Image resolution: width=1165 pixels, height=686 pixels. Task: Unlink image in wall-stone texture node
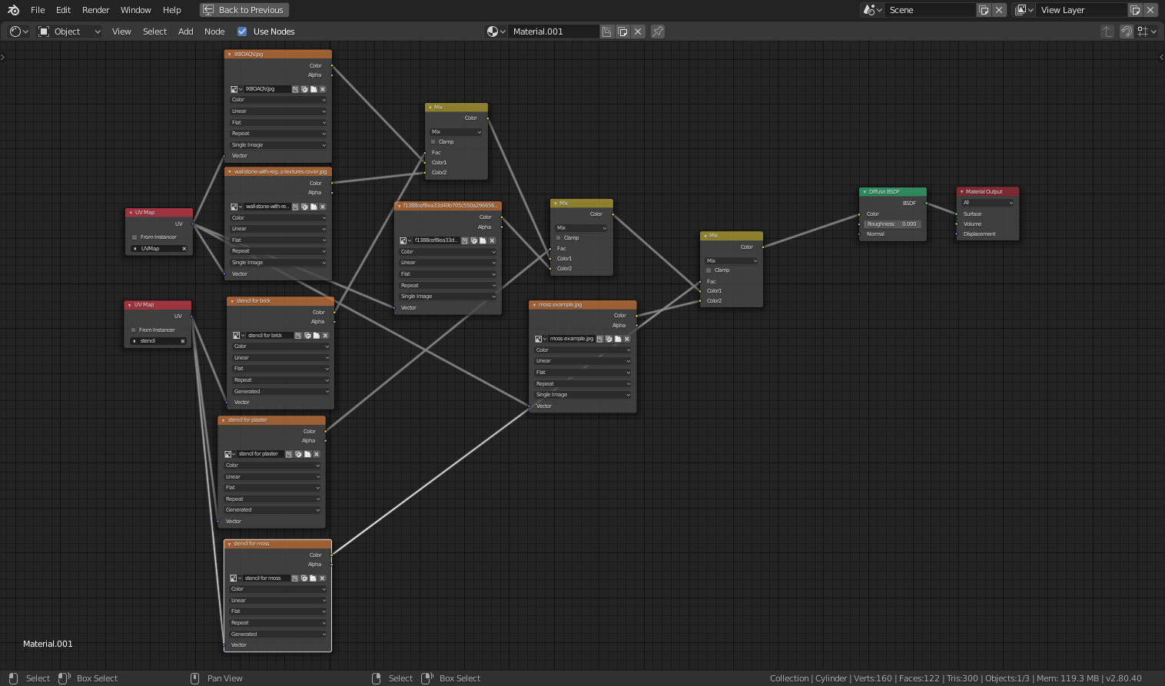point(323,207)
